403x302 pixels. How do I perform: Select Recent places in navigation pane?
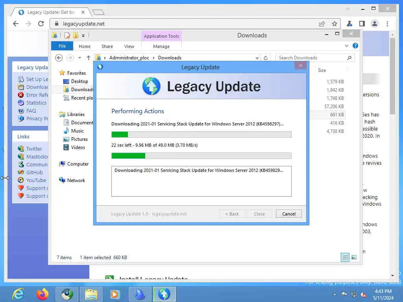coord(78,98)
